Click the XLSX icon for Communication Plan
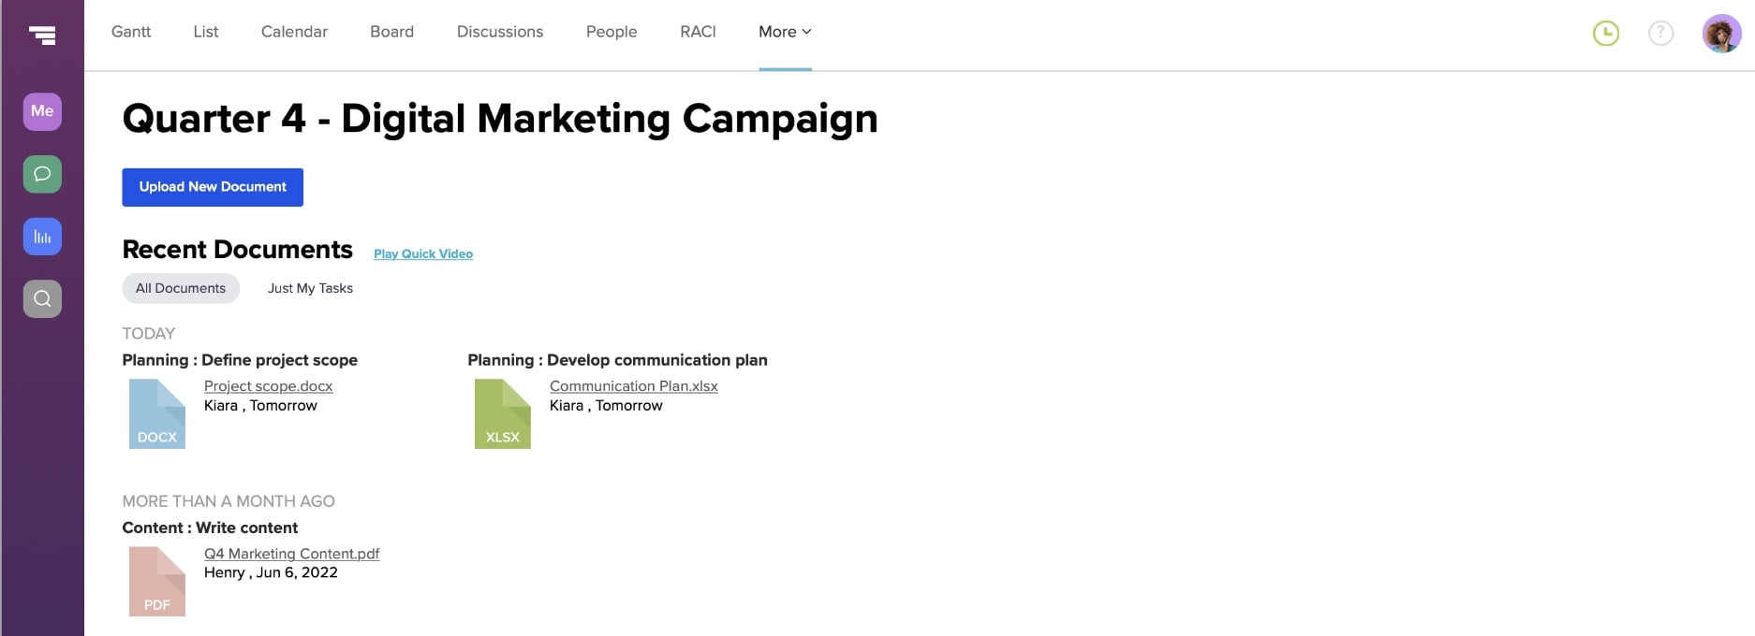 click(x=502, y=413)
